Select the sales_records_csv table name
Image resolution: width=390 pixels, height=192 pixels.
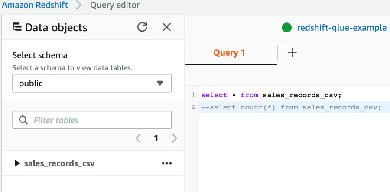pyautogui.click(x=59, y=163)
